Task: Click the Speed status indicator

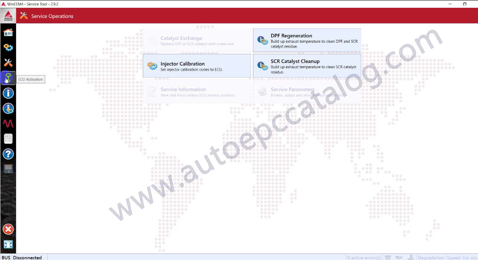Action: tap(453, 258)
